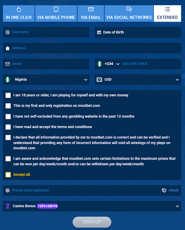Tick the 18 years or older checkbox
This screenshot has height=230, width=185.
pos(8,95)
